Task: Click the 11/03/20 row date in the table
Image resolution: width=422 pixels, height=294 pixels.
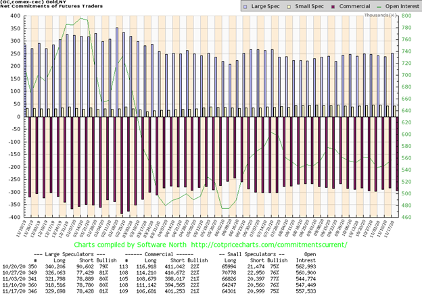Action: [x=14, y=279]
